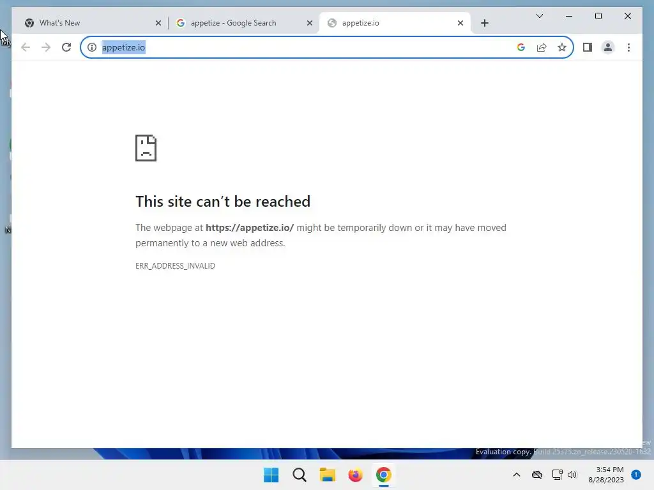Close the Chrome window
The width and height of the screenshot is (654, 490).
coord(628,16)
